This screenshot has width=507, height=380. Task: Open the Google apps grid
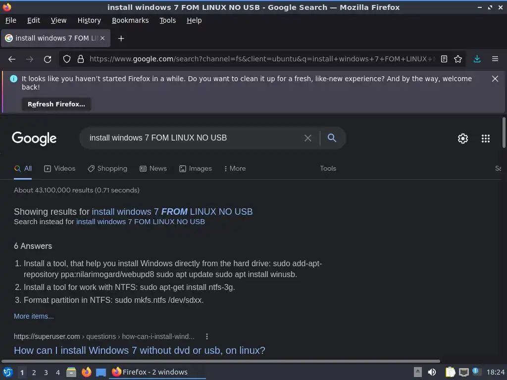pyautogui.click(x=486, y=139)
